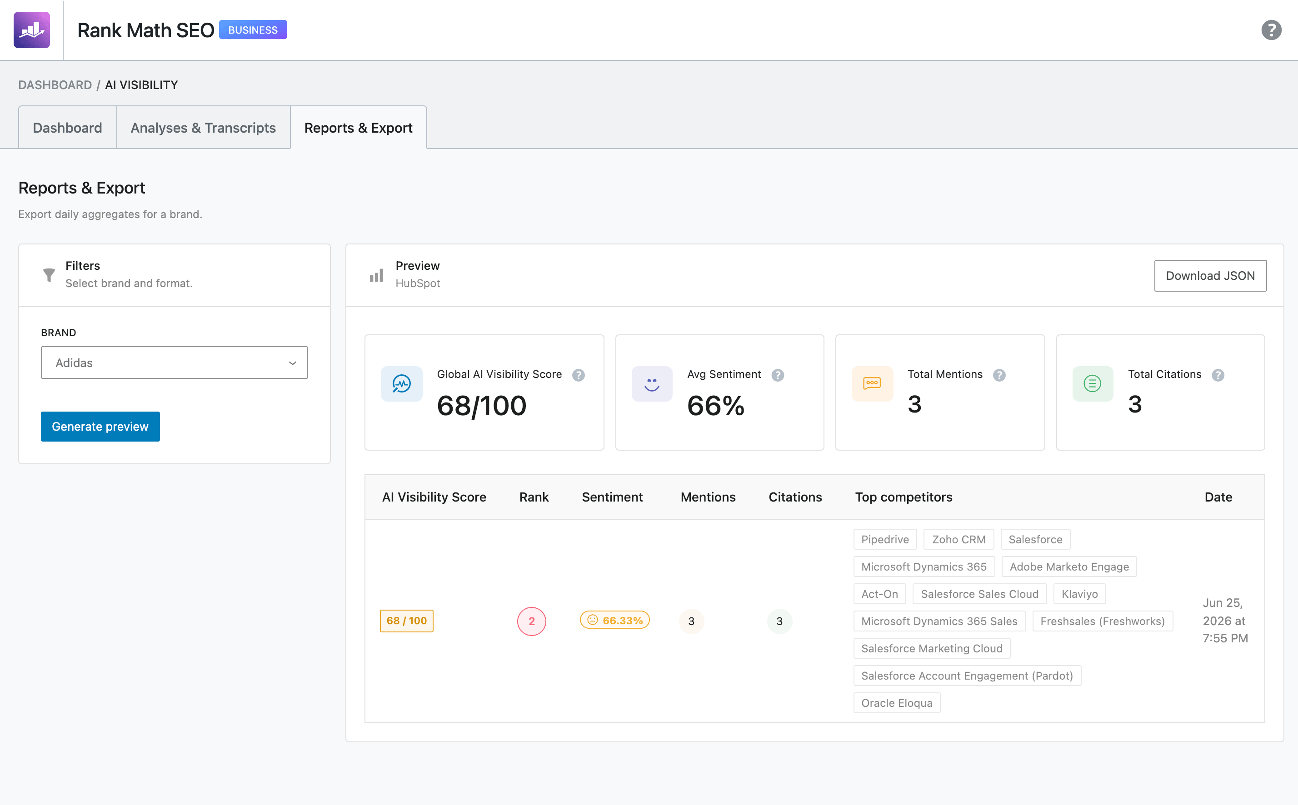Viewport: 1298px width, 805px height.
Task: Click the Salesforce Marketing Cloud tag
Action: point(932,648)
